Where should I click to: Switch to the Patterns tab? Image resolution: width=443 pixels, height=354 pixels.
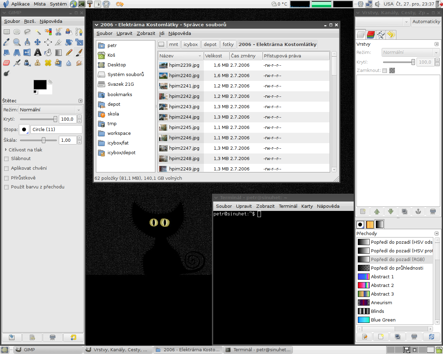(x=370, y=224)
